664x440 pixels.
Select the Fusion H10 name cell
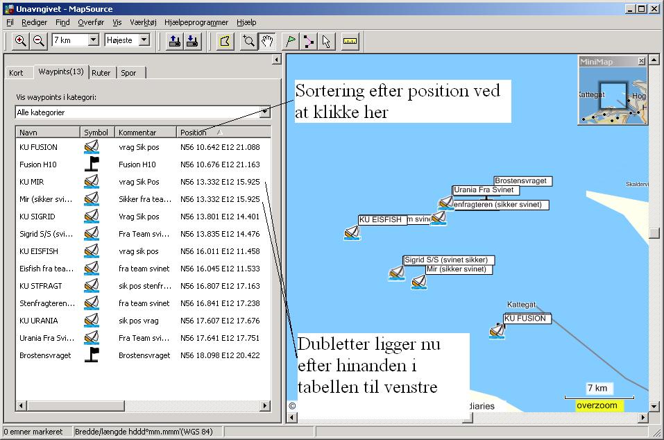38,164
